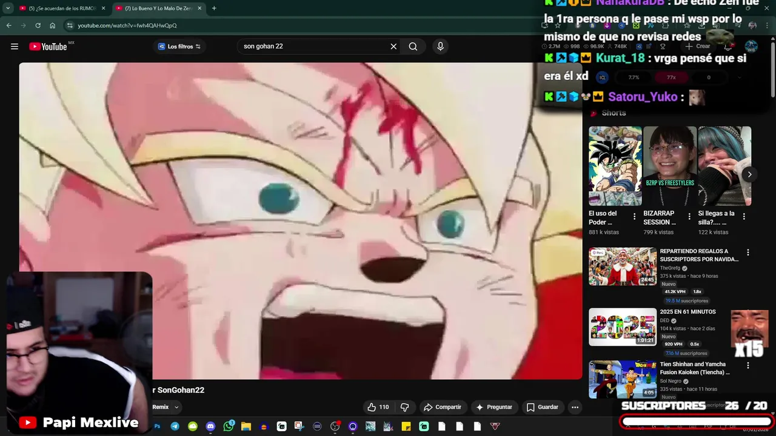Show next Shorts with the arrow
Image resolution: width=776 pixels, height=436 pixels.
tap(749, 174)
